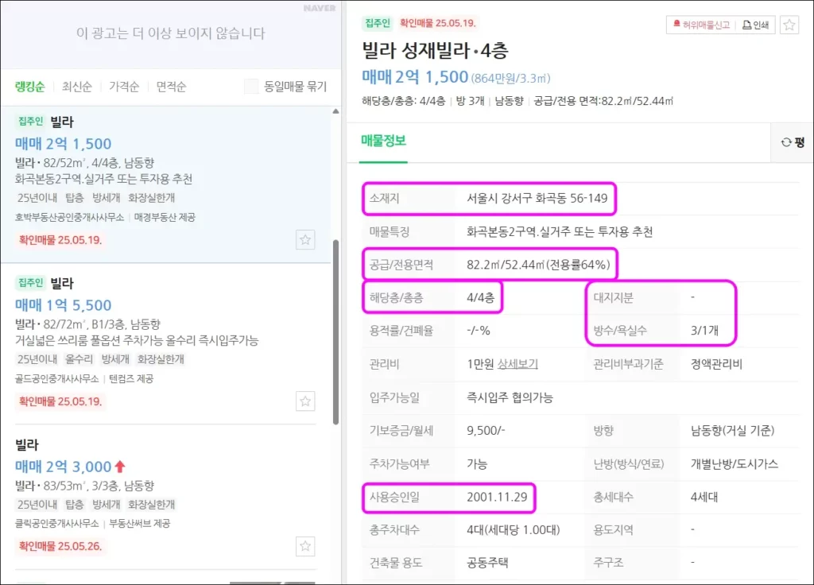Favorite the 2억 3,000 listing star
814x585 pixels.
click(305, 546)
